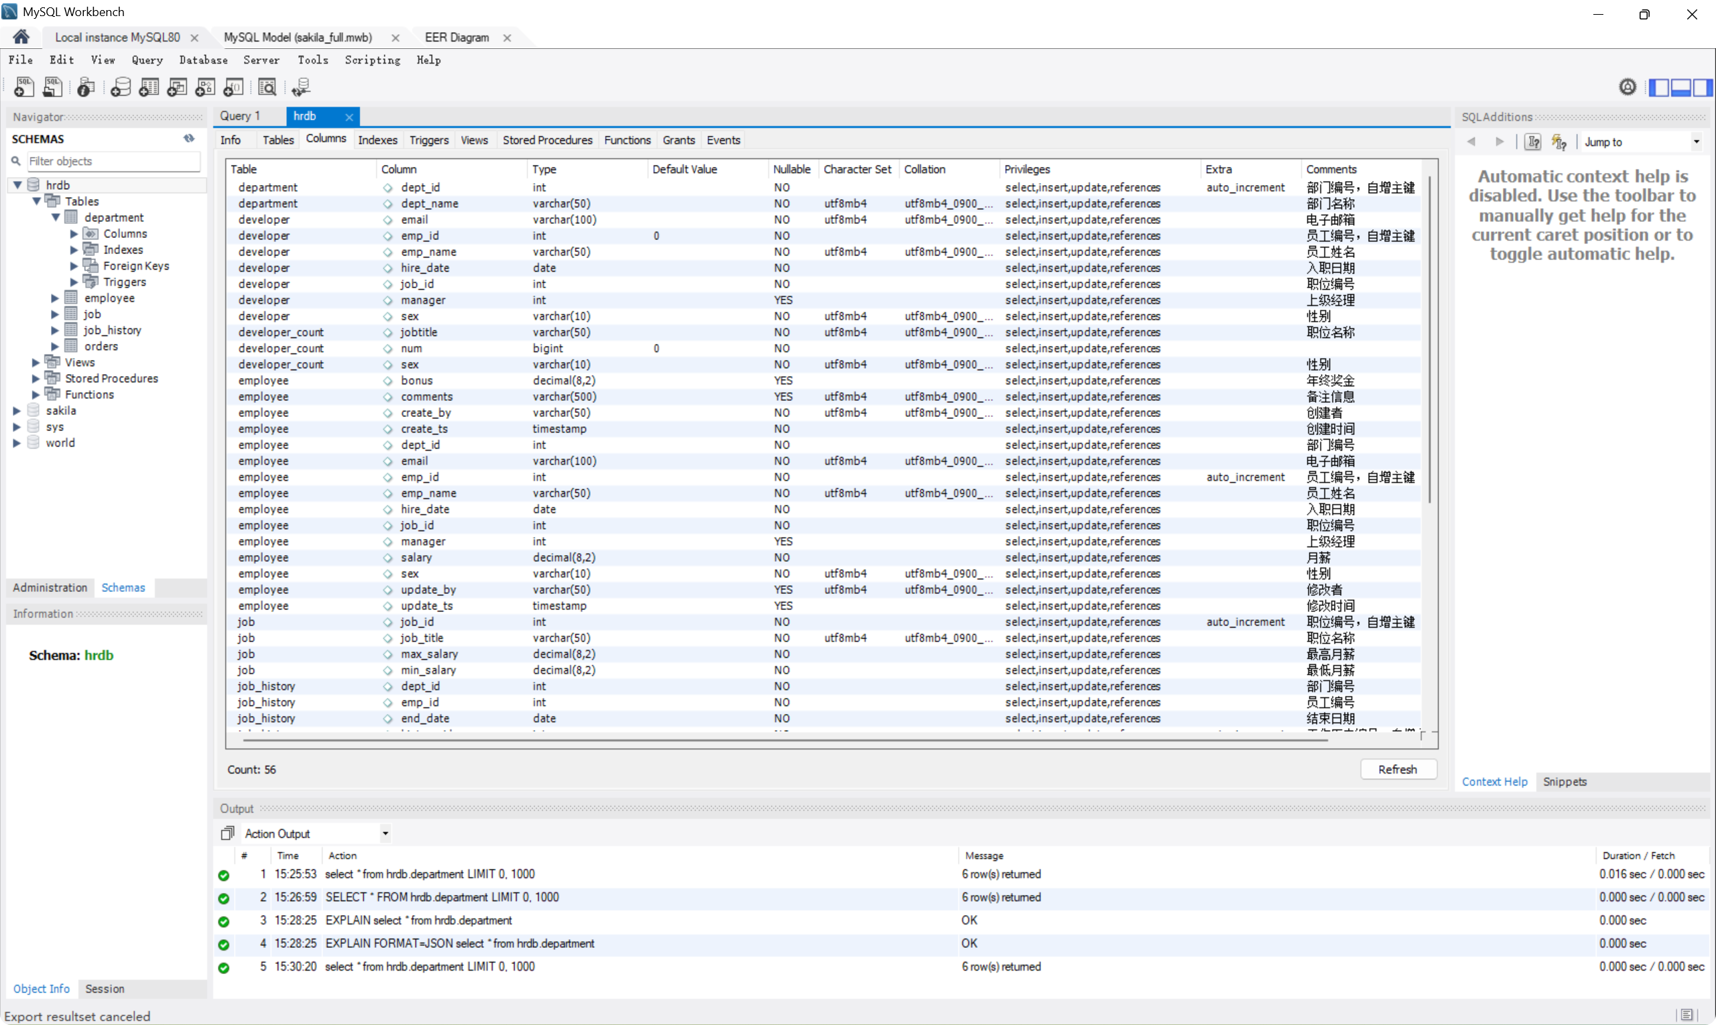
Task: Click open SQL script file icon
Action: [x=52, y=87]
